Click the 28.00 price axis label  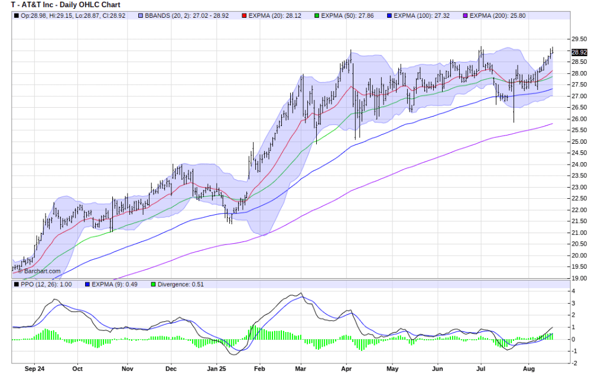coord(579,73)
